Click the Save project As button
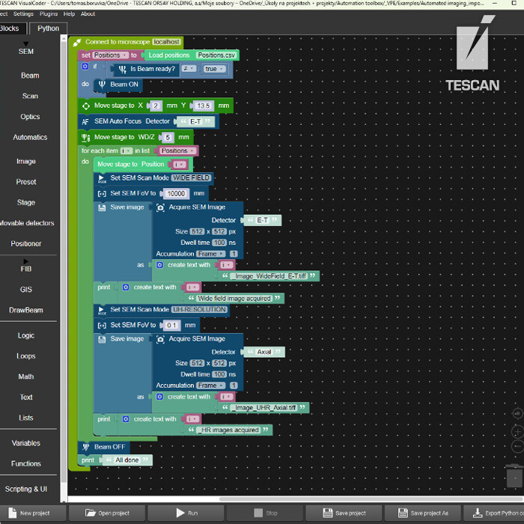524x524 pixels. (422, 513)
